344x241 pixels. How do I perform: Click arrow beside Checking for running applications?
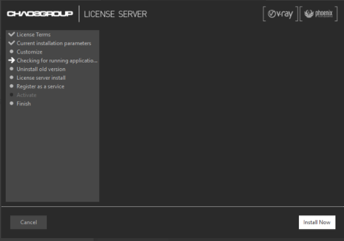[11, 60]
